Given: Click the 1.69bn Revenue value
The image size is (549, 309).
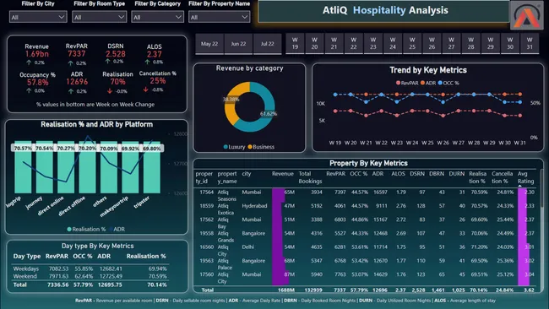Looking at the screenshot, I should pyautogui.click(x=37, y=54).
